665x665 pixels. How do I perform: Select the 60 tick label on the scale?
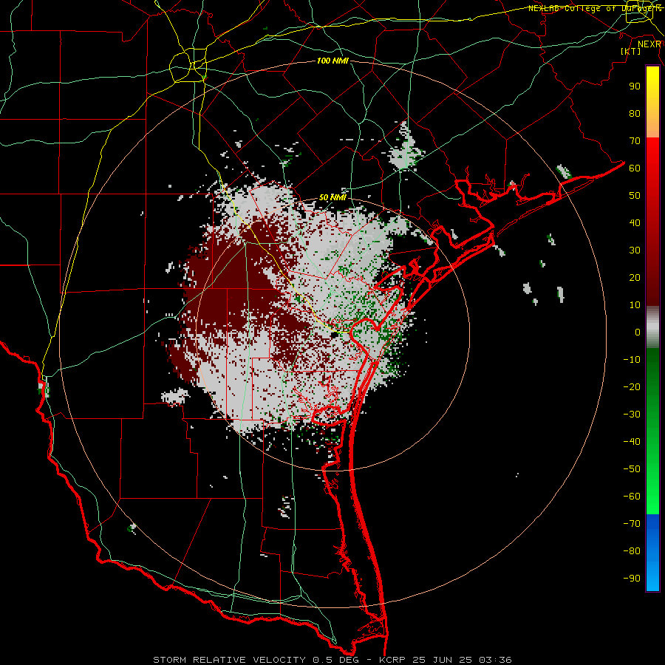635,168
